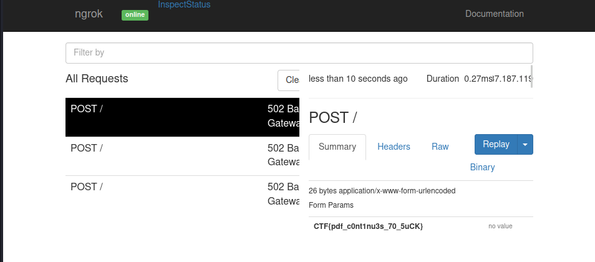Screen dimensions: 595x262
Task: Open the Inspect navigation link
Action: tap(171, 4)
